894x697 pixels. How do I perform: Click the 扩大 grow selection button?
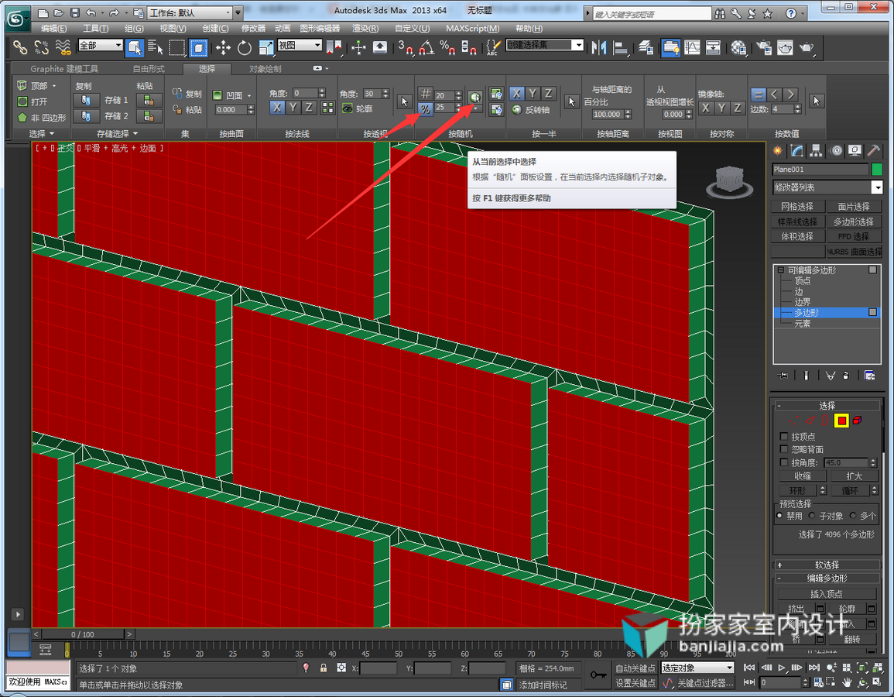point(854,476)
